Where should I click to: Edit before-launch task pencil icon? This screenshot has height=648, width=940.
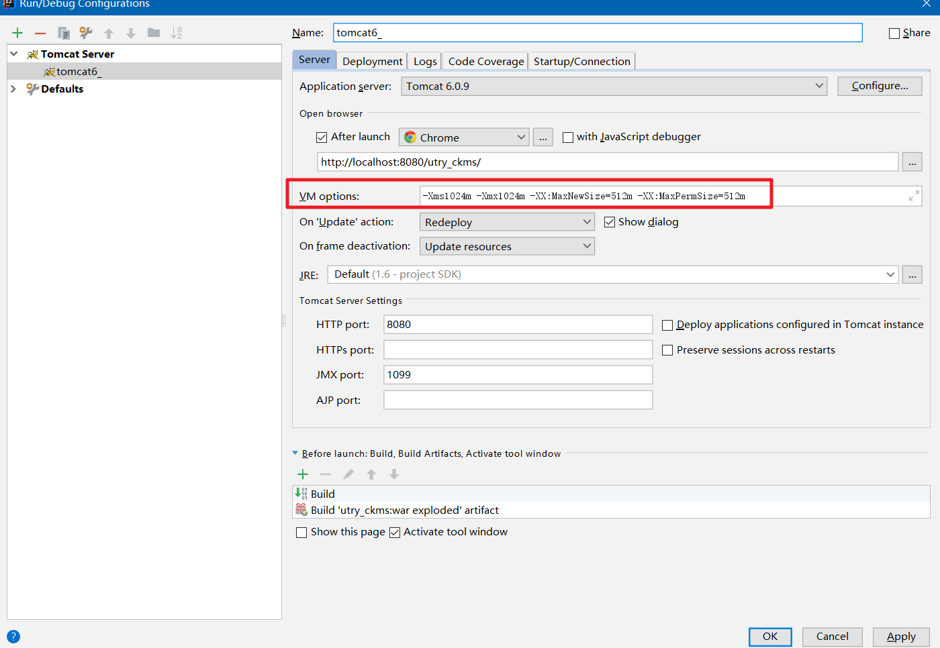[x=348, y=474]
